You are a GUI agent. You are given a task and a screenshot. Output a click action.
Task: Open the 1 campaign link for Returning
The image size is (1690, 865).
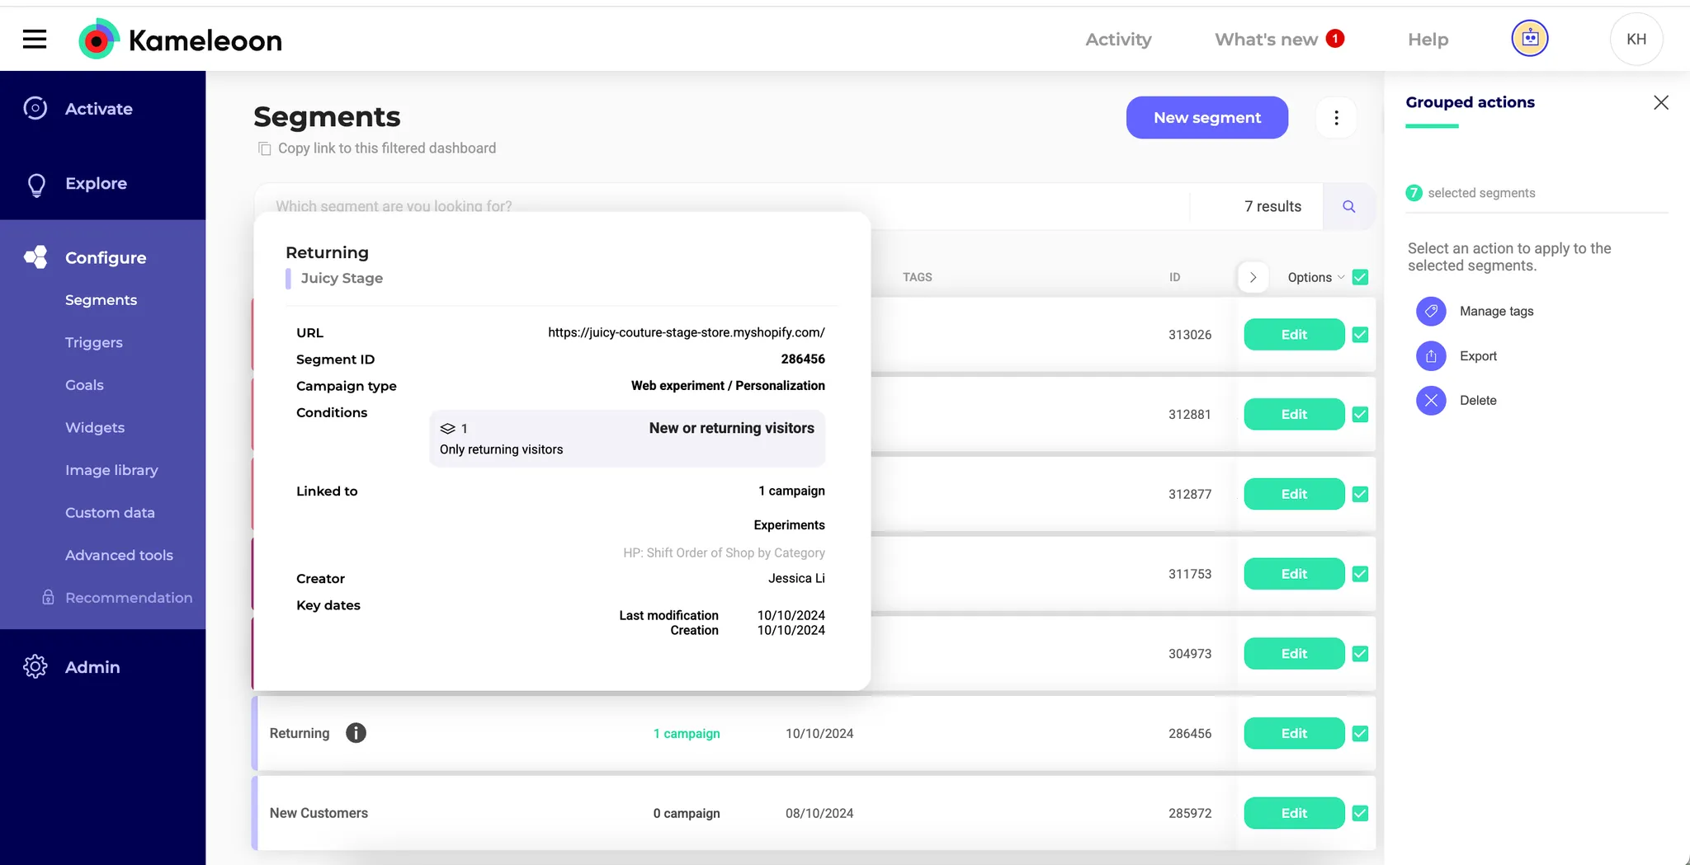click(686, 733)
